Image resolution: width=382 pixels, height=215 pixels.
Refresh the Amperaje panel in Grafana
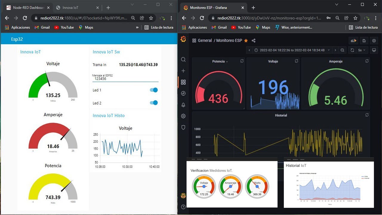[367, 61]
